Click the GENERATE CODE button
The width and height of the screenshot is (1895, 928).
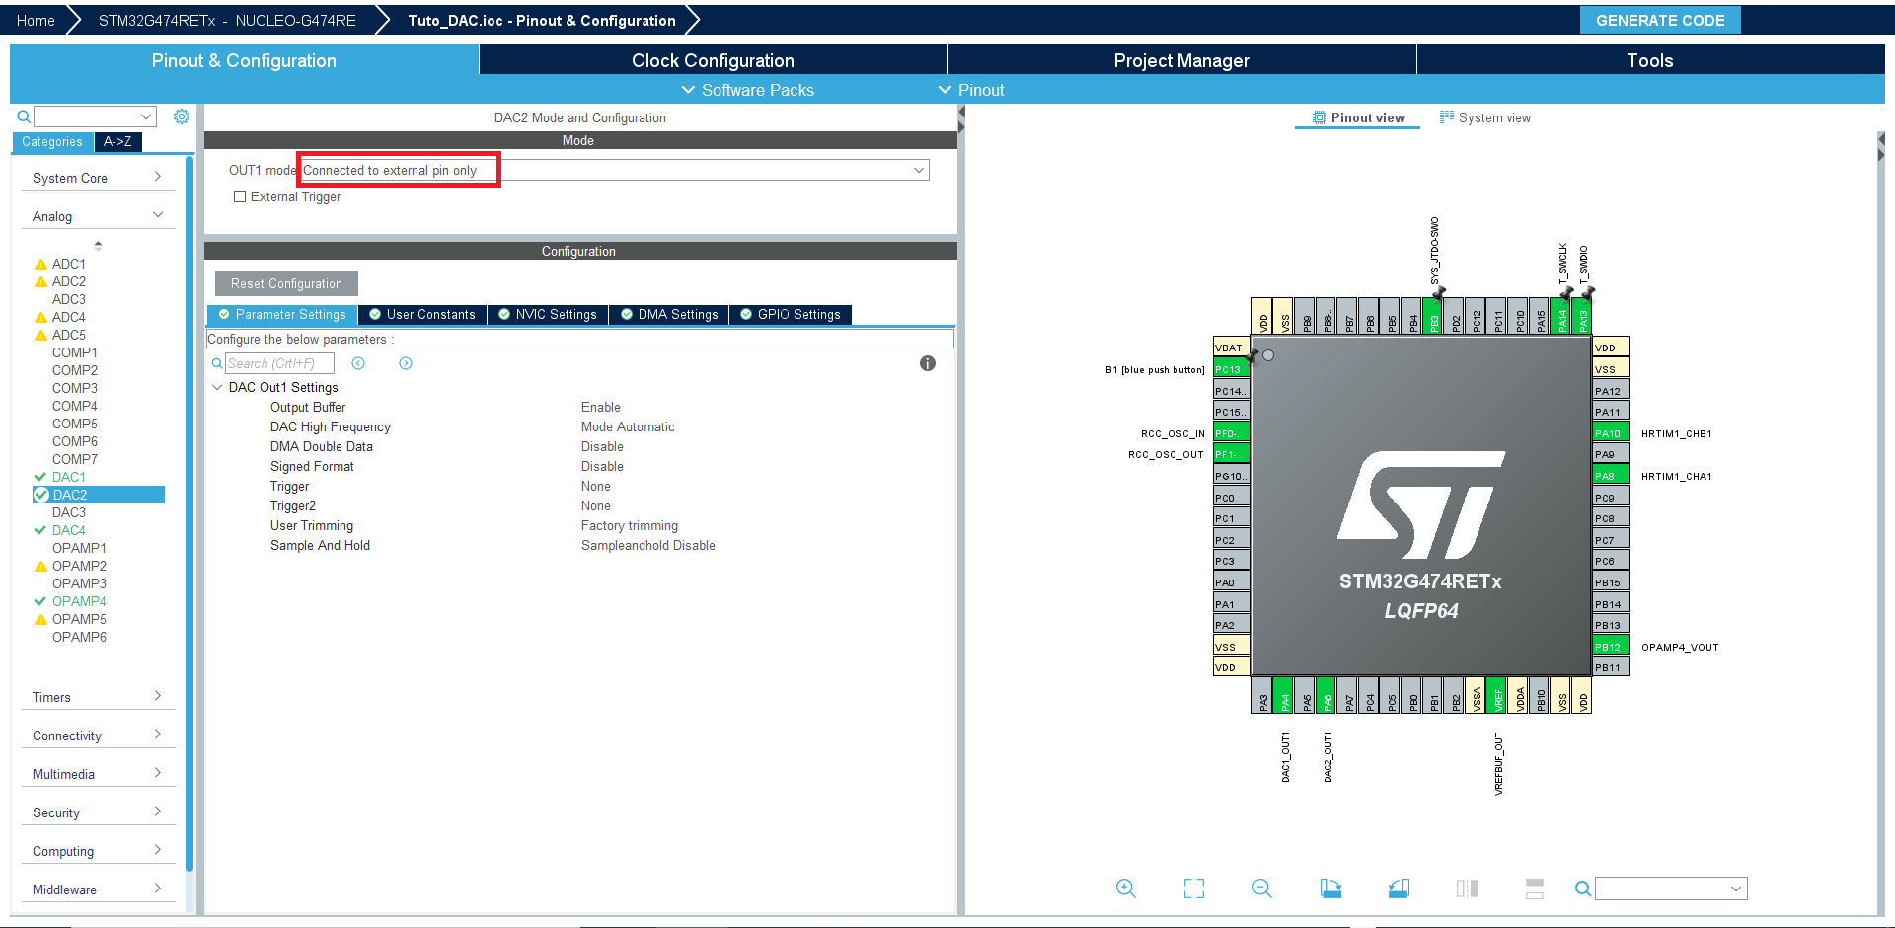coord(1660,20)
